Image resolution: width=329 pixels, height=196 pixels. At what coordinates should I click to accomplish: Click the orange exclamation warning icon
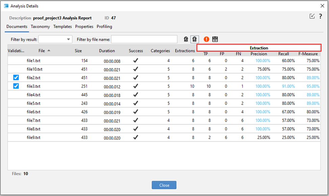click(x=206, y=39)
